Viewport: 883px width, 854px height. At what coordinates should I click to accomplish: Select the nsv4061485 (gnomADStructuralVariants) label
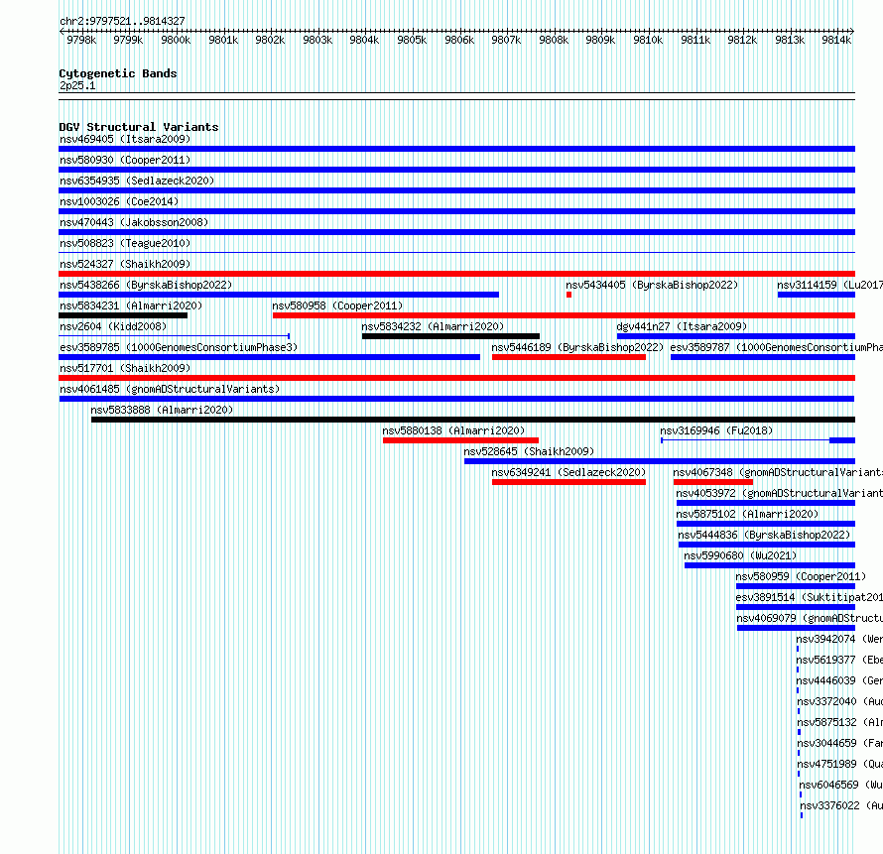click(170, 389)
